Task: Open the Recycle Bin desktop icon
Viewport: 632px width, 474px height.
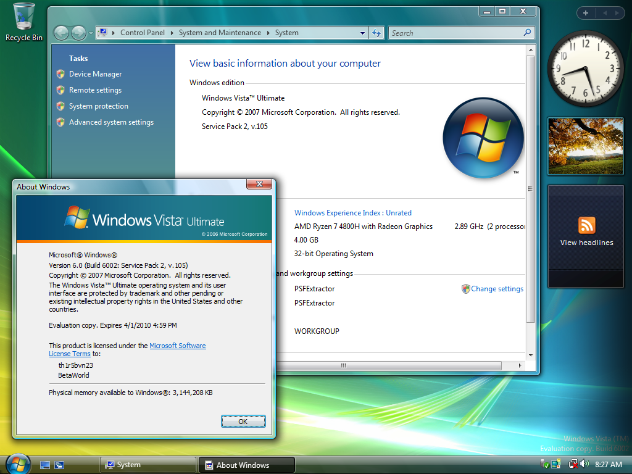Action: tap(23, 22)
